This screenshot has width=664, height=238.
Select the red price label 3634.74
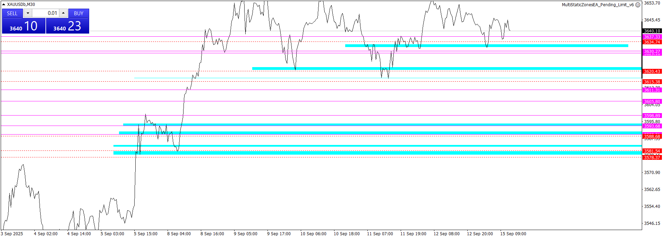[652, 42]
